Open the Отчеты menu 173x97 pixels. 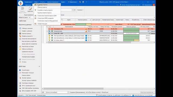(43, 2)
